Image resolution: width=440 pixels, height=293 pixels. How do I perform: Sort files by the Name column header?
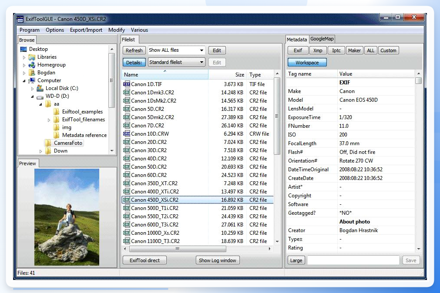click(165, 75)
